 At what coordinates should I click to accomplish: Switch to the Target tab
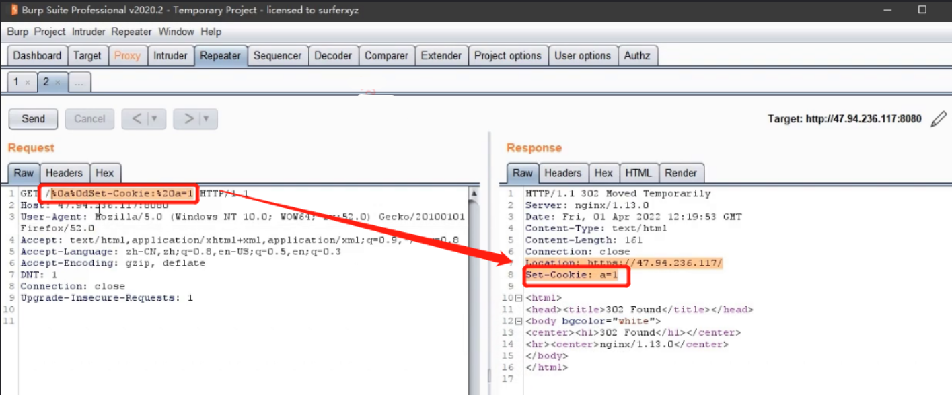click(x=87, y=56)
